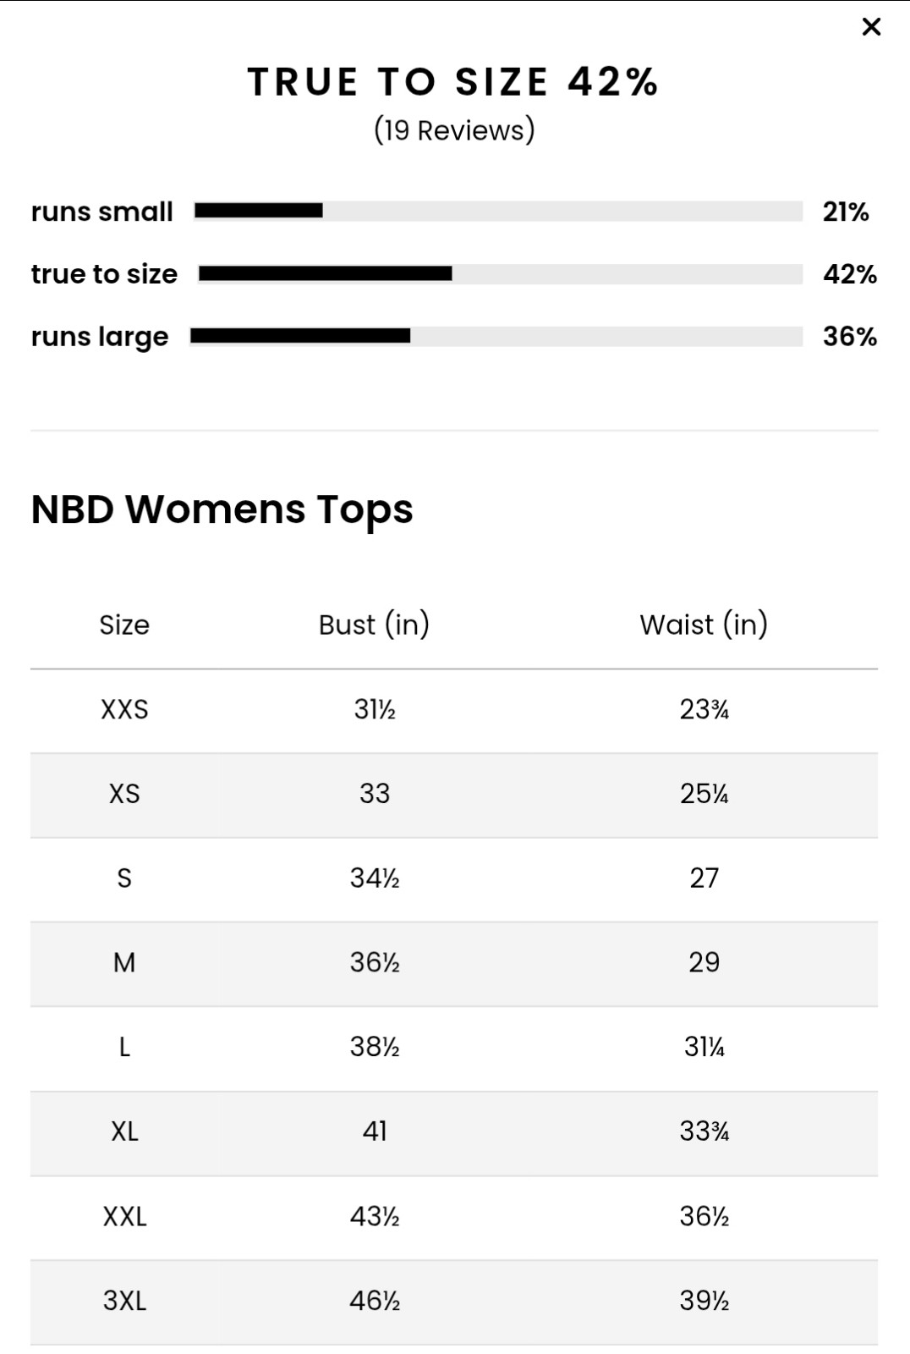Click the Waist (in) column header
Image resolution: width=910 pixels, height=1354 pixels.
coord(704,625)
